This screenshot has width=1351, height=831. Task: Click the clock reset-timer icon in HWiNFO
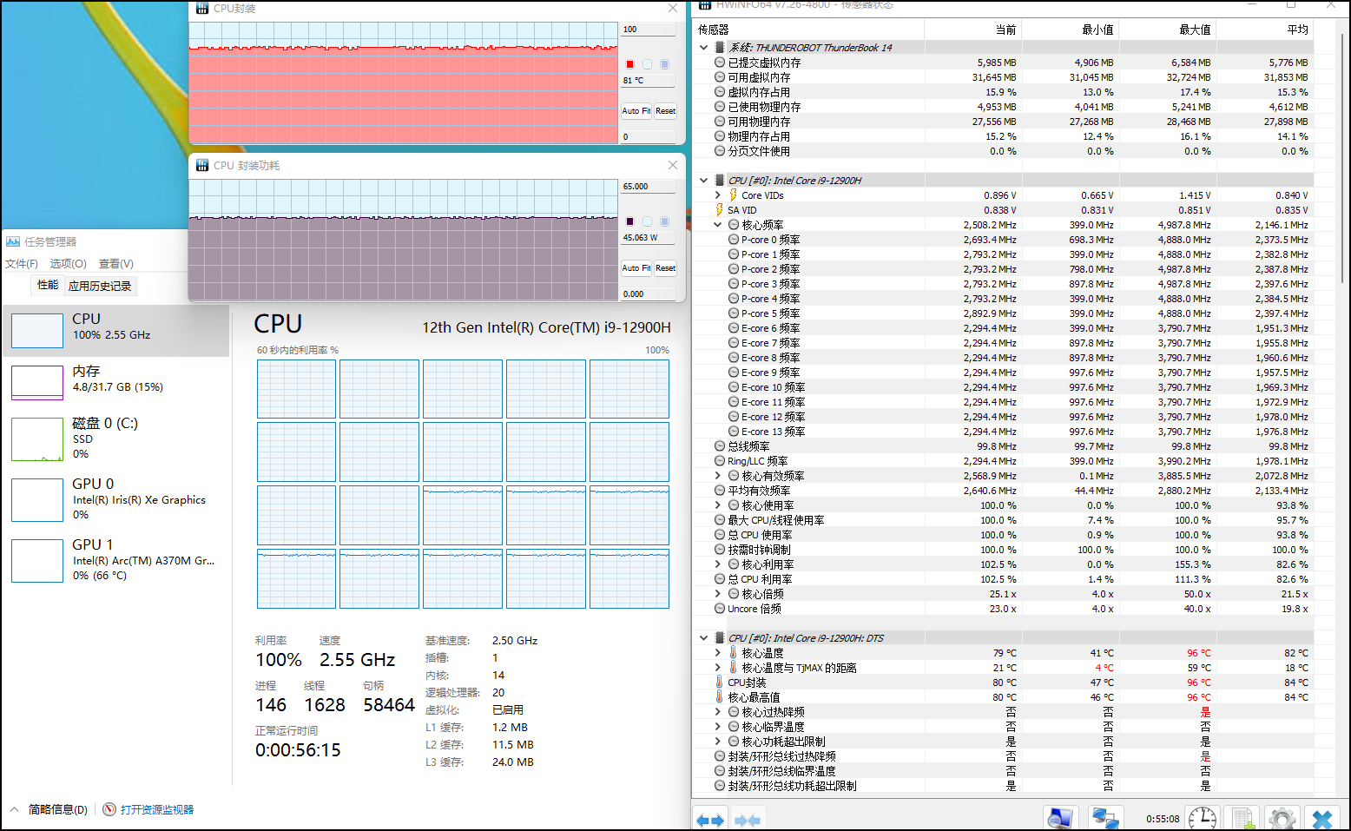click(x=1202, y=818)
